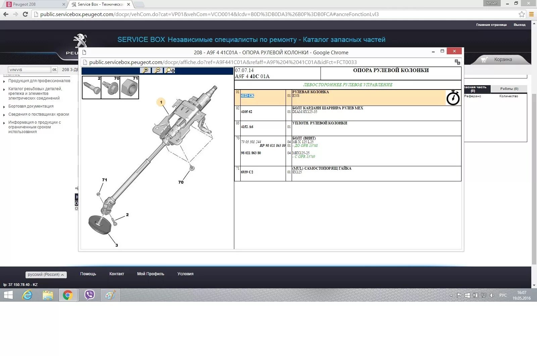
Task: Click the Выход logout link
Action: tap(520, 25)
